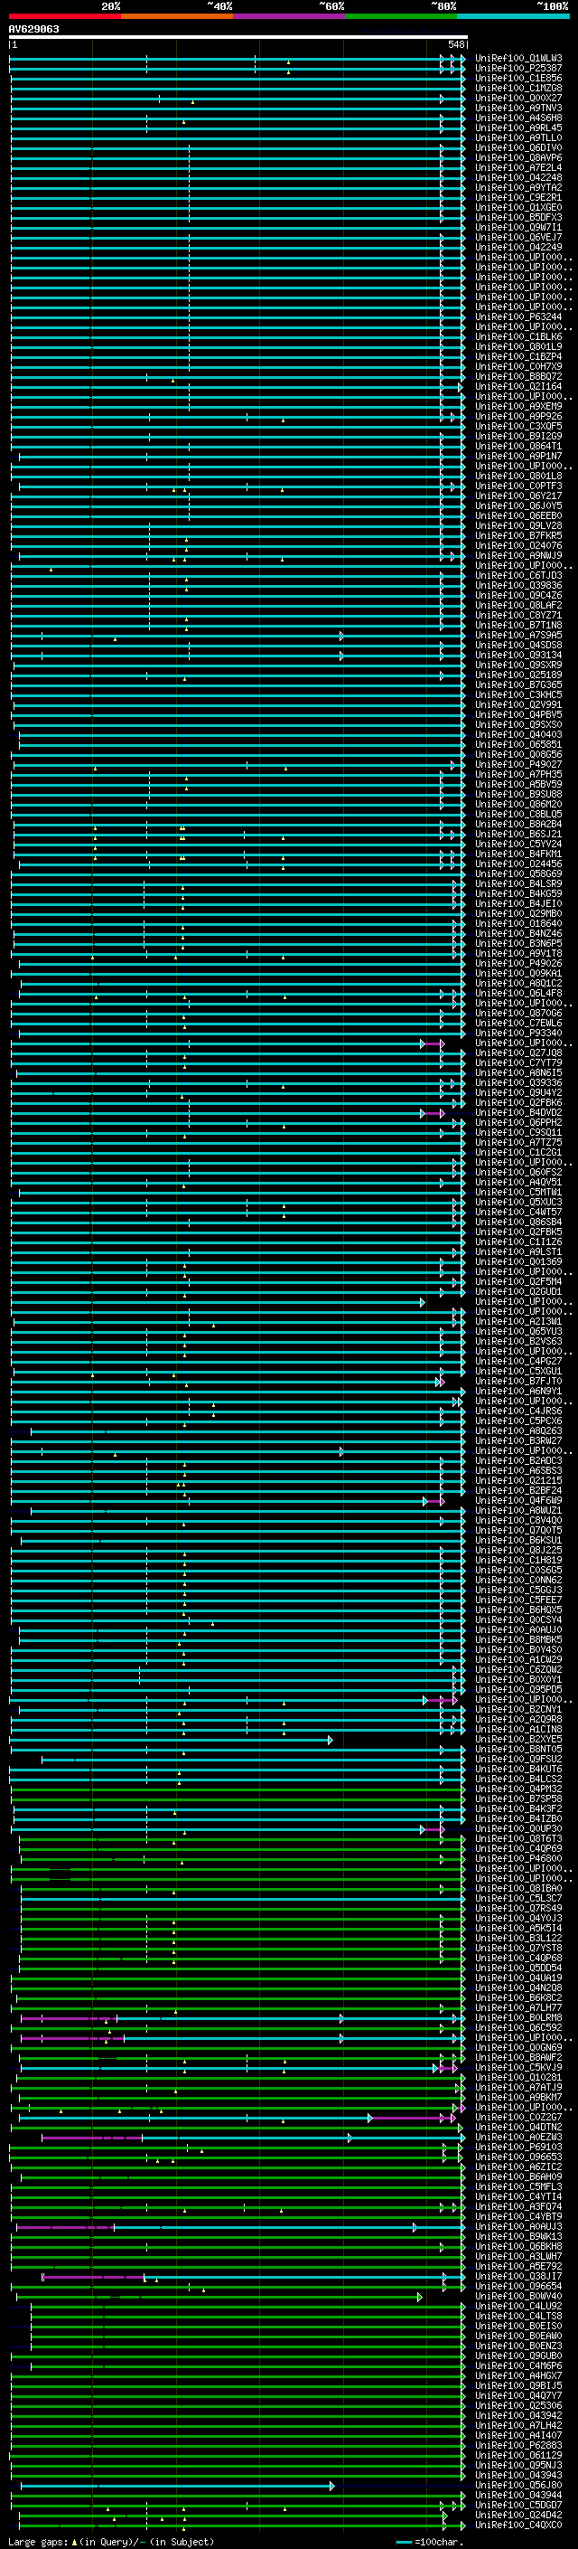Select UniRef100_Q6DIV0 entry
Viewport: 578px width, 2549px height.
pyautogui.click(x=518, y=147)
